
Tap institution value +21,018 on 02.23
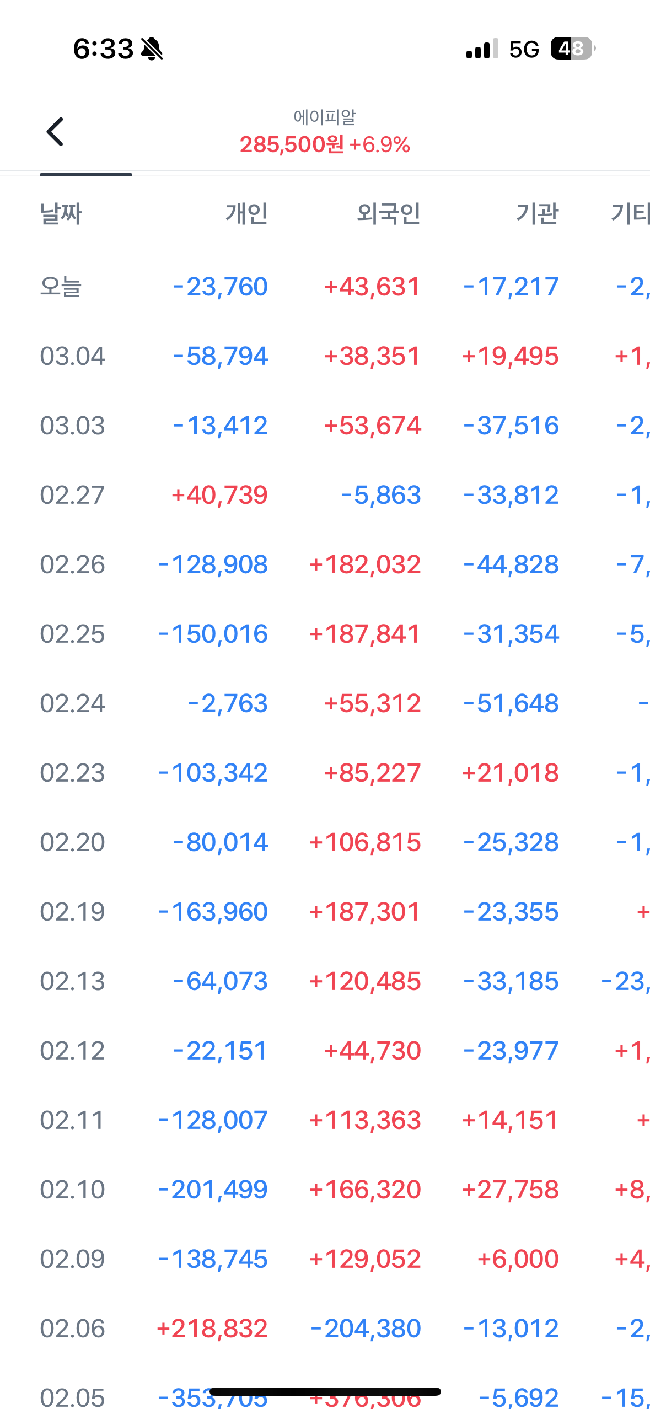[510, 773]
